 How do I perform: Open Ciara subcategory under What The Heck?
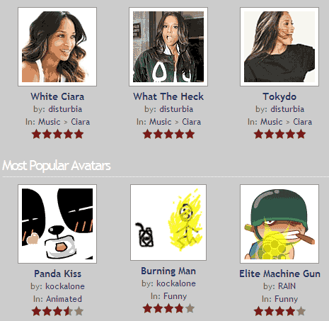click(191, 122)
